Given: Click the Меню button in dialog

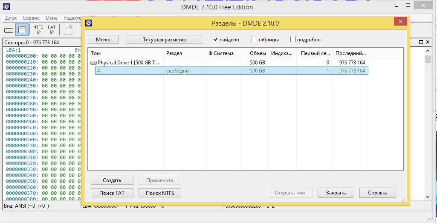Looking at the screenshot, I should coord(103,40).
